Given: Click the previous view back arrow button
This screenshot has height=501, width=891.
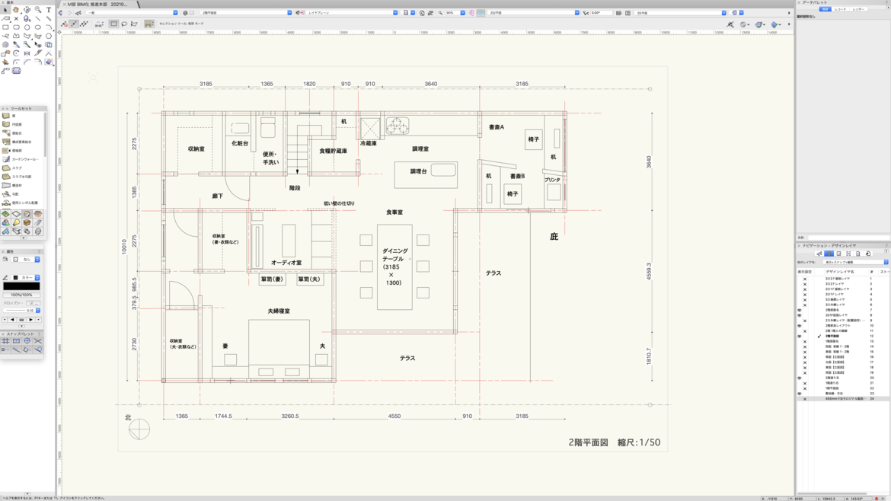Looking at the screenshot, I should tap(61, 13).
